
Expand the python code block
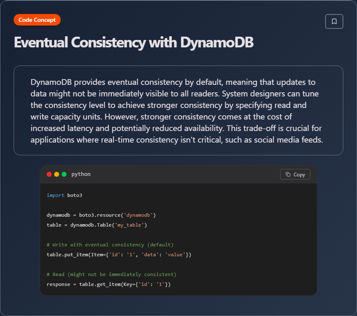pos(178,239)
